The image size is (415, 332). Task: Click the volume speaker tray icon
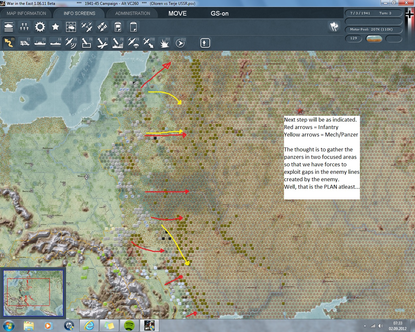[x=380, y=326]
